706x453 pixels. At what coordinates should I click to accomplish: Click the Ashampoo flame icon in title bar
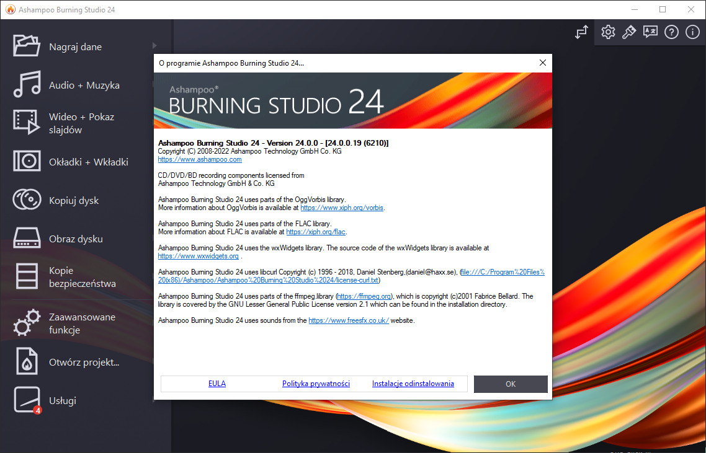(x=11, y=9)
